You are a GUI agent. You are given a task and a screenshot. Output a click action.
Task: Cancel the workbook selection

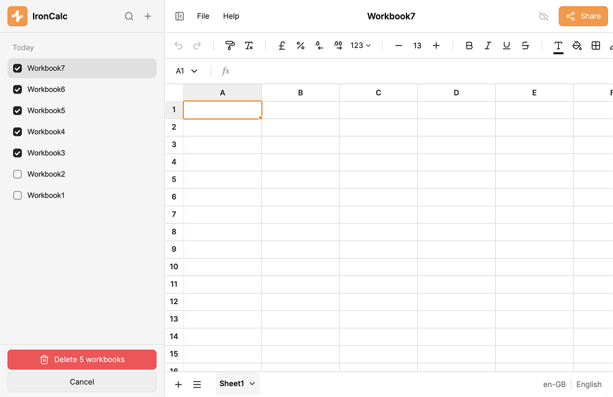click(82, 382)
